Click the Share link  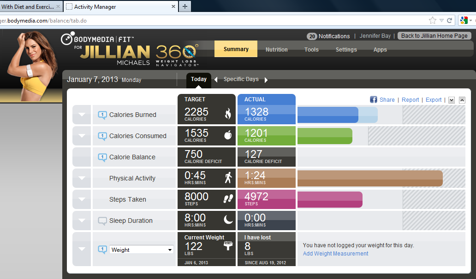tap(387, 99)
